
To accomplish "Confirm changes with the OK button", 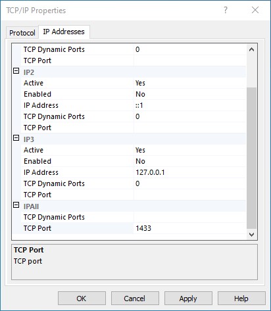I will tap(82, 299).
